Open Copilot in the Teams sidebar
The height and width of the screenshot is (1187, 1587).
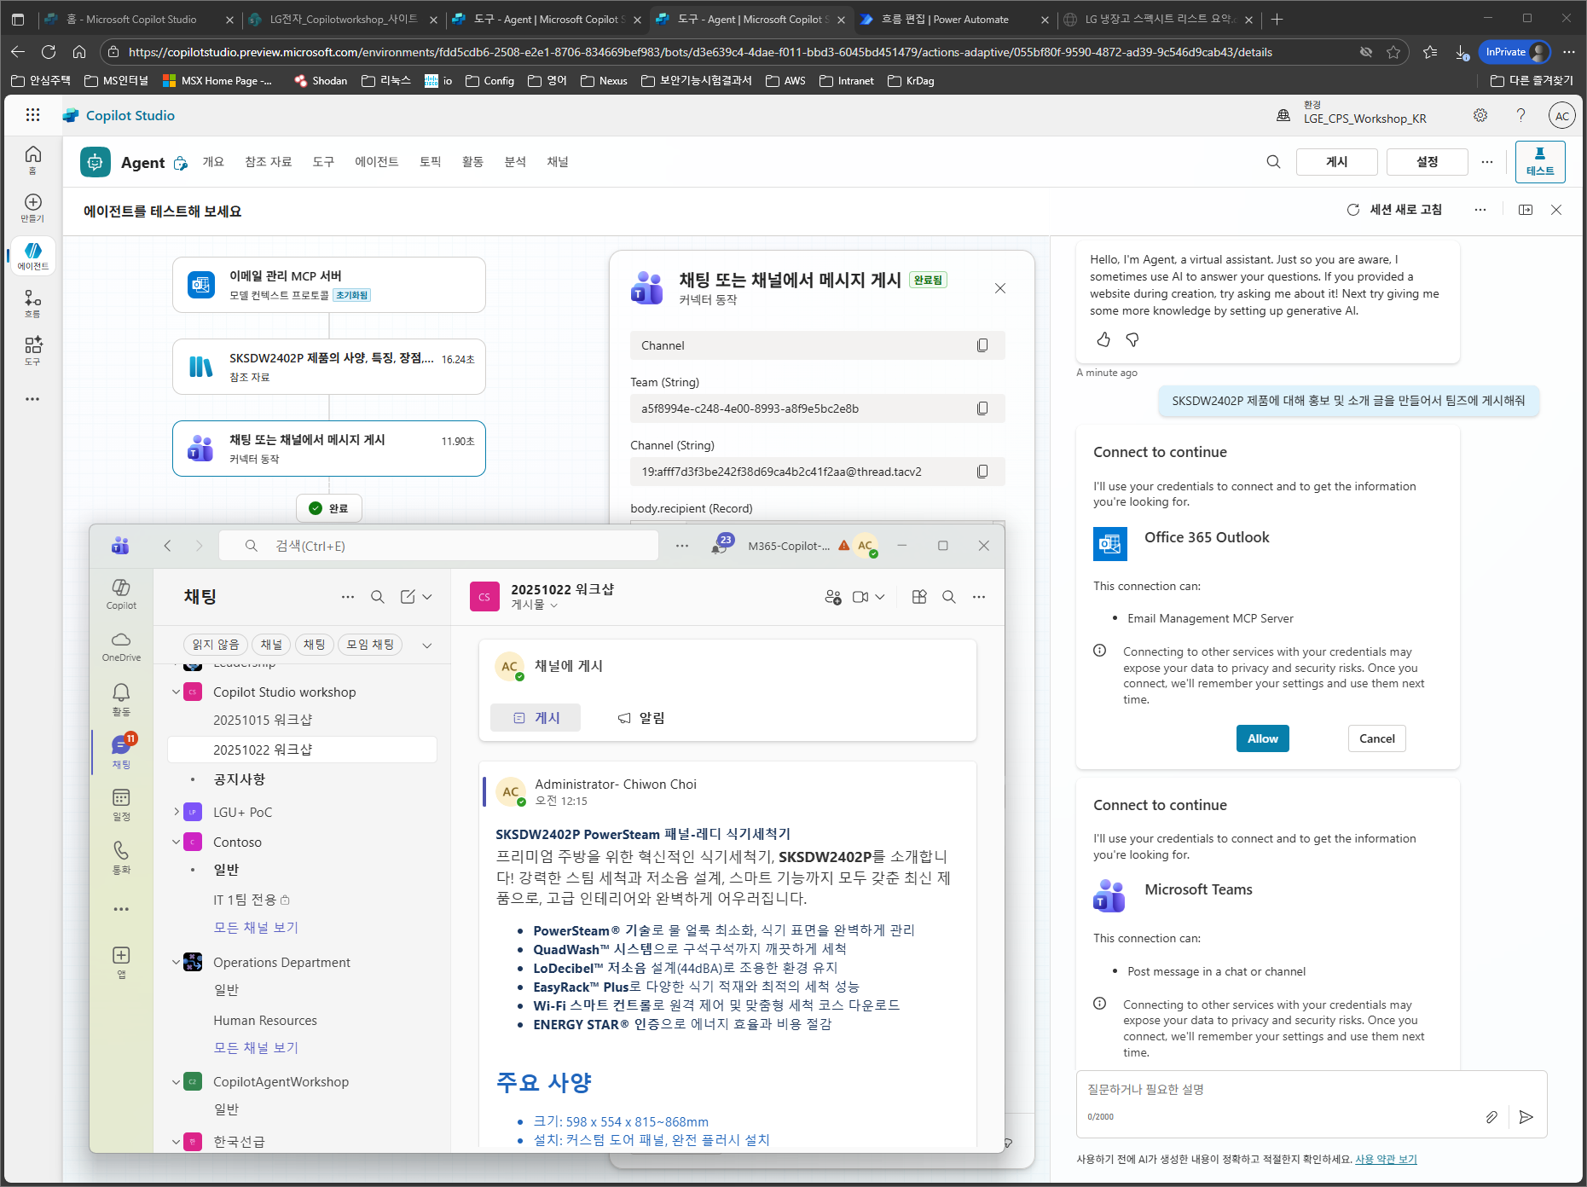[121, 593]
